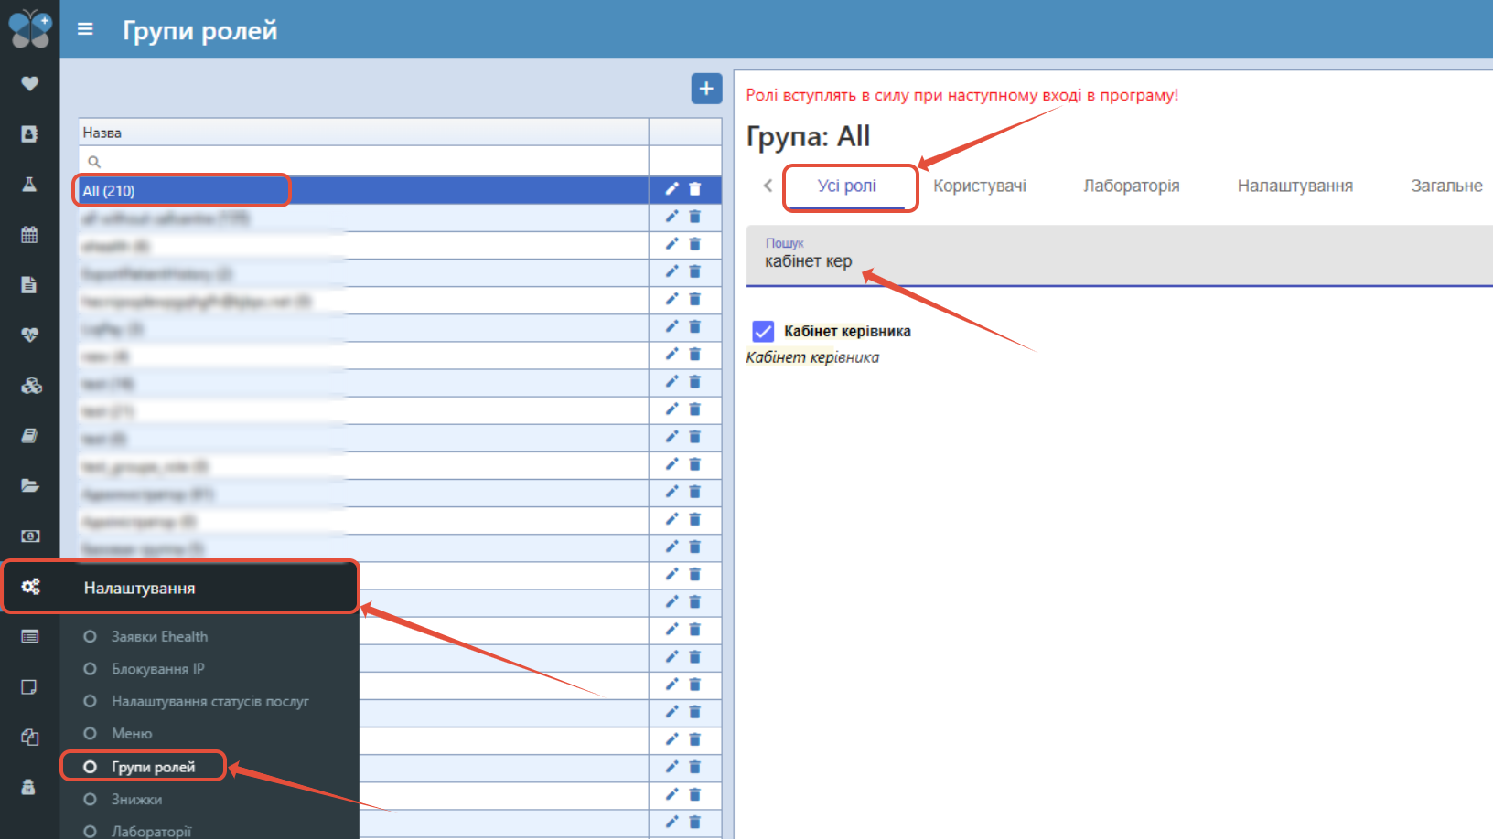Switch to the Загальне tab
The height and width of the screenshot is (839, 1493).
click(x=1446, y=186)
